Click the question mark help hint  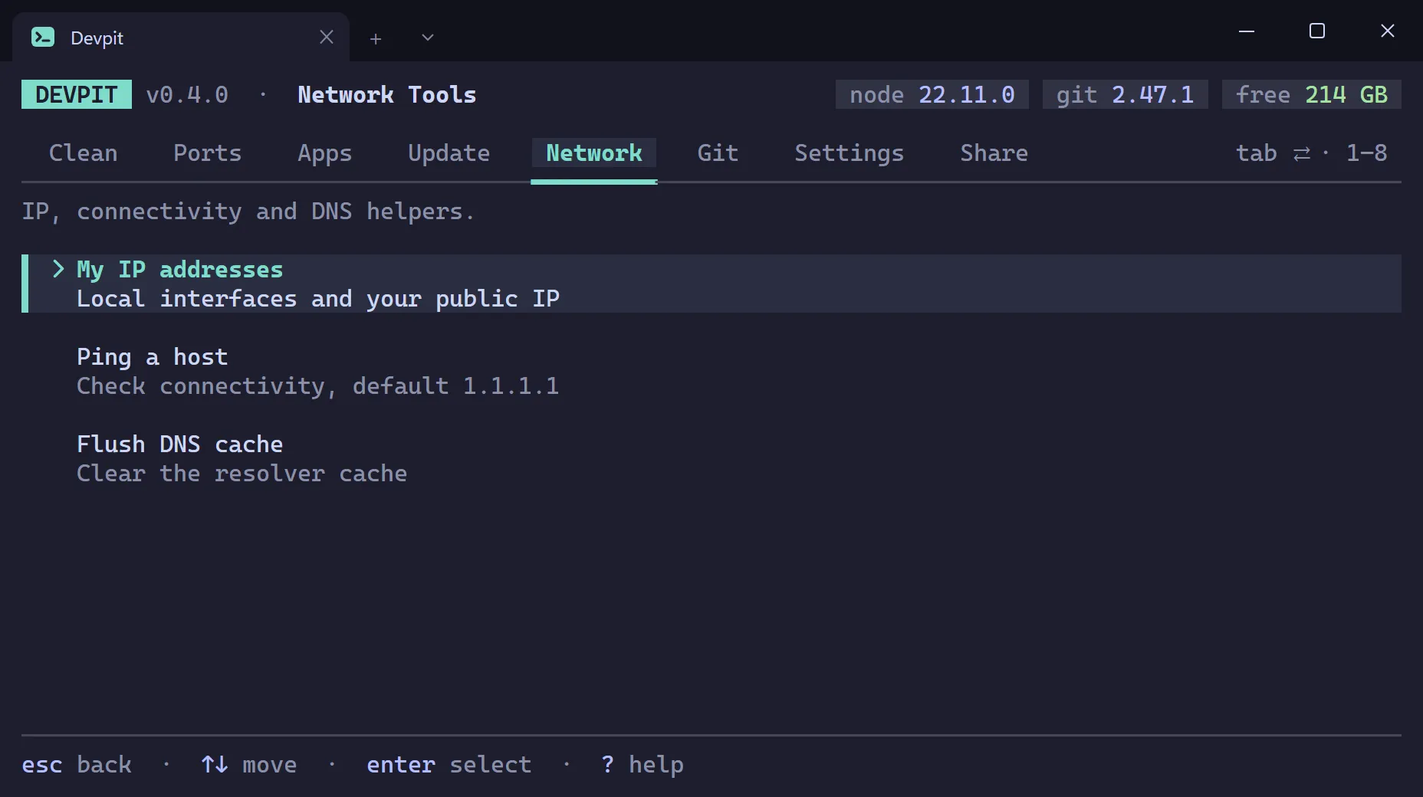point(642,765)
